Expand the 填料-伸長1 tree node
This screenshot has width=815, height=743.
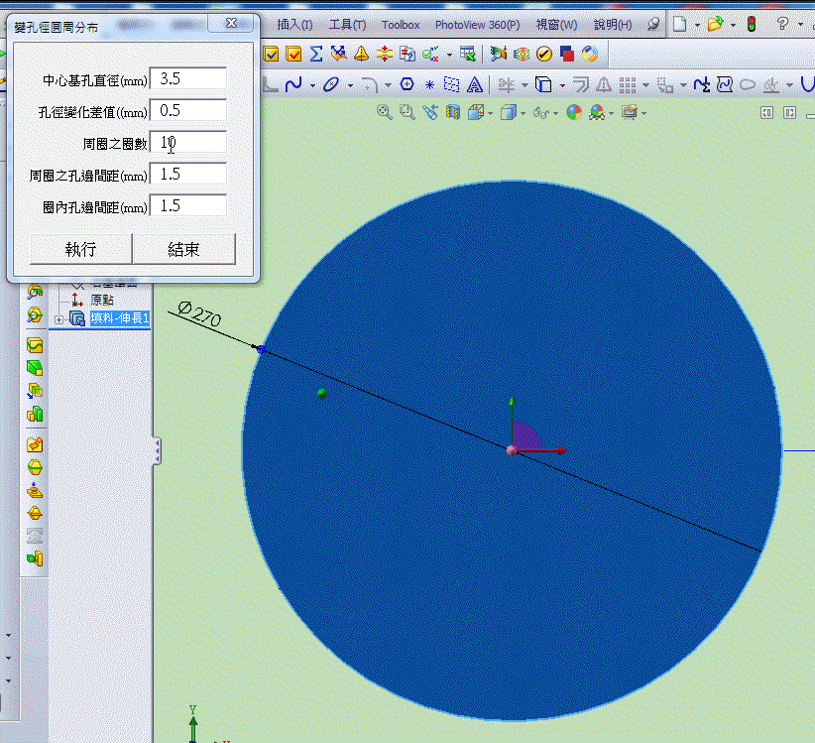(x=58, y=319)
